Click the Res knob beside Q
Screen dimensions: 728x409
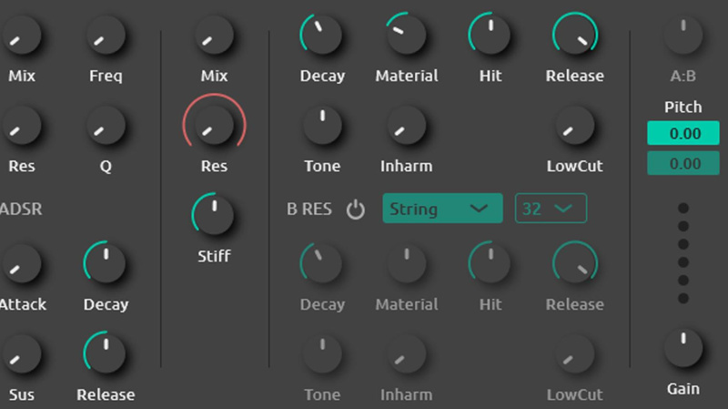tap(21, 125)
